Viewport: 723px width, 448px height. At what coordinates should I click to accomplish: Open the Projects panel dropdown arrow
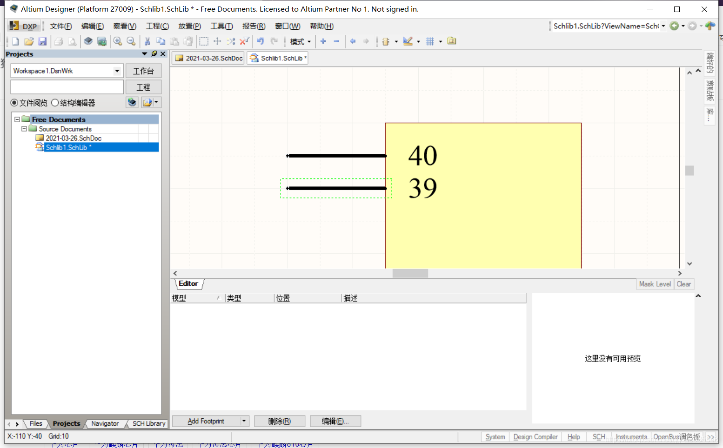(145, 54)
